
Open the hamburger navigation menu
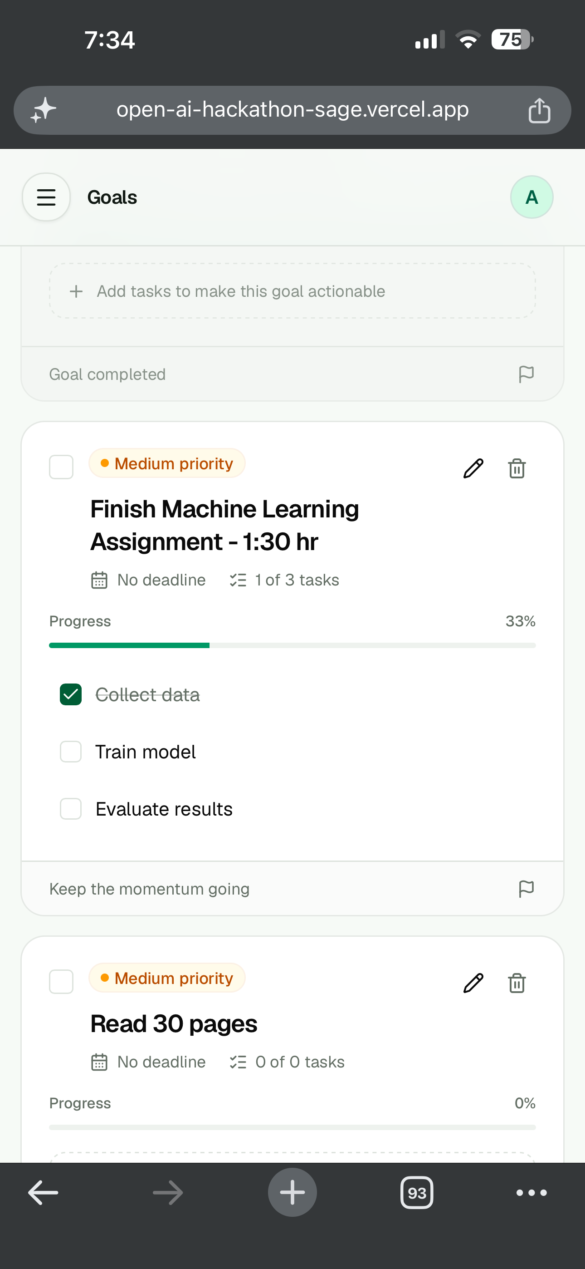coord(46,197)
